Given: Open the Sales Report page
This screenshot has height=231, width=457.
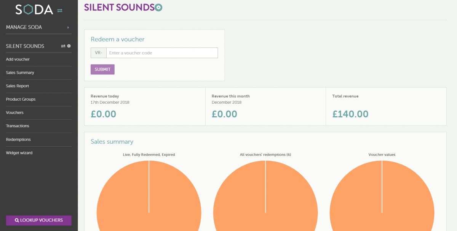Looking at the screenshot, I should click(18, 86).
